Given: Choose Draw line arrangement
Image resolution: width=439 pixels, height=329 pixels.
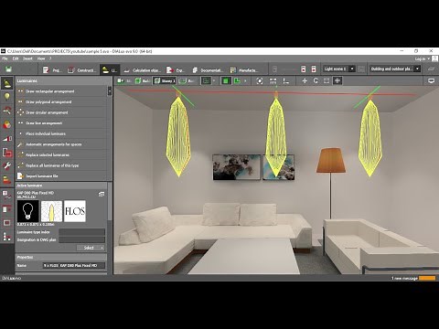Looking at the screenshot, I should point(61,123).
